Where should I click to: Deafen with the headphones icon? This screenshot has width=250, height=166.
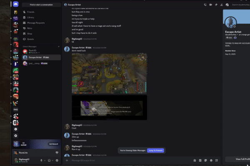(49, 161)
